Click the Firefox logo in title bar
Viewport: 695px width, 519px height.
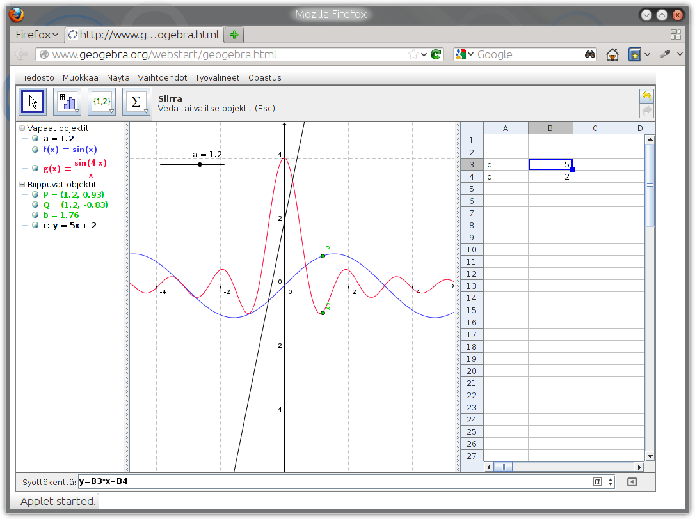(x=17, y=15)
